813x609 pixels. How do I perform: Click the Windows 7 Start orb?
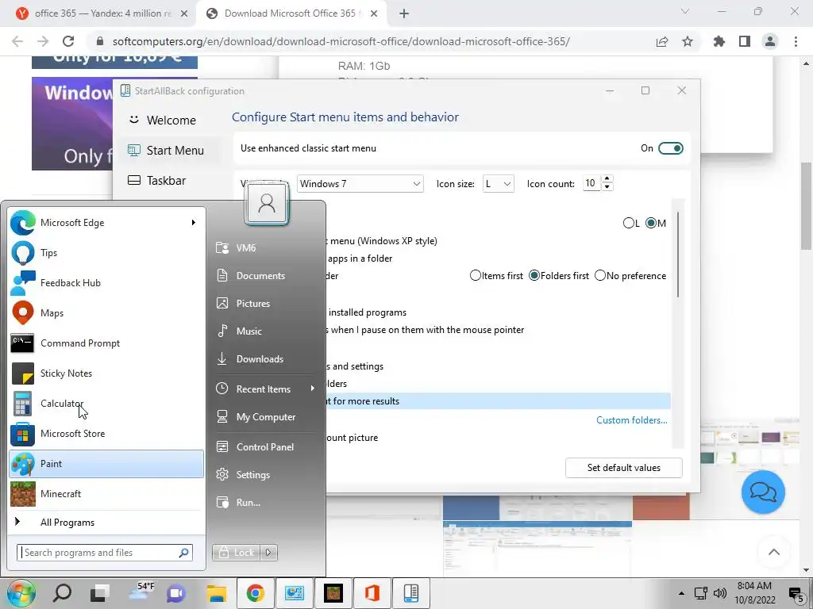coord(21,593)
